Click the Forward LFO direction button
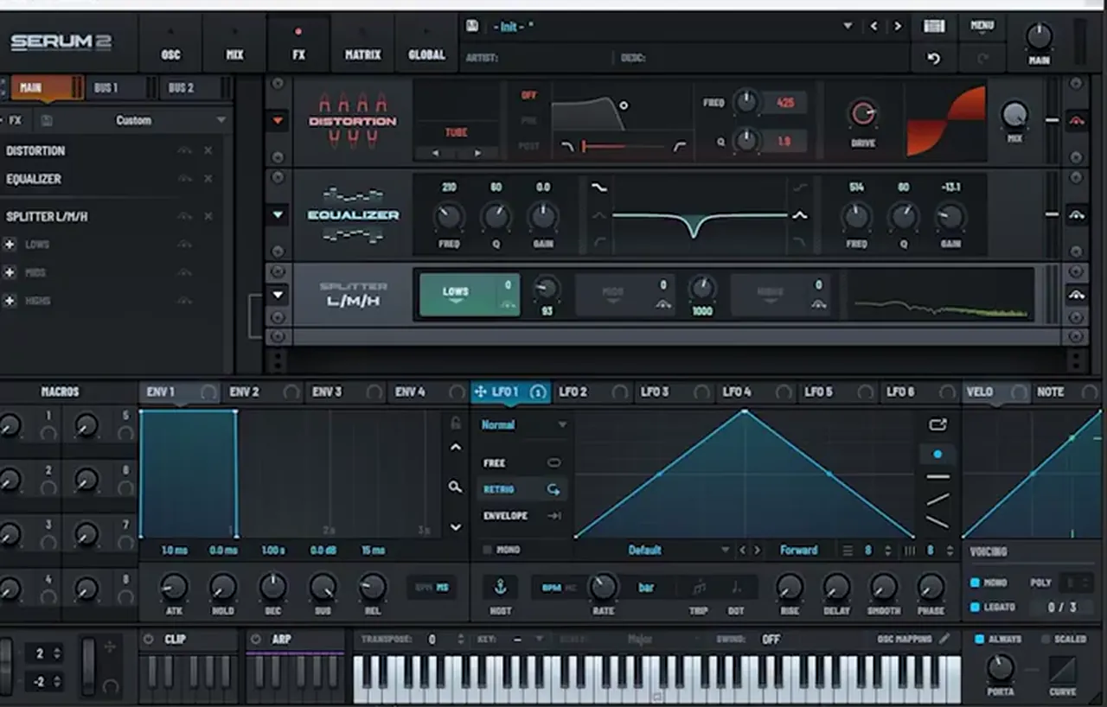This screenshot has width=1107, height=707. 799,550
